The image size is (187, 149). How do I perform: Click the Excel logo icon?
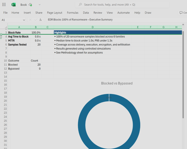point(14,5)
